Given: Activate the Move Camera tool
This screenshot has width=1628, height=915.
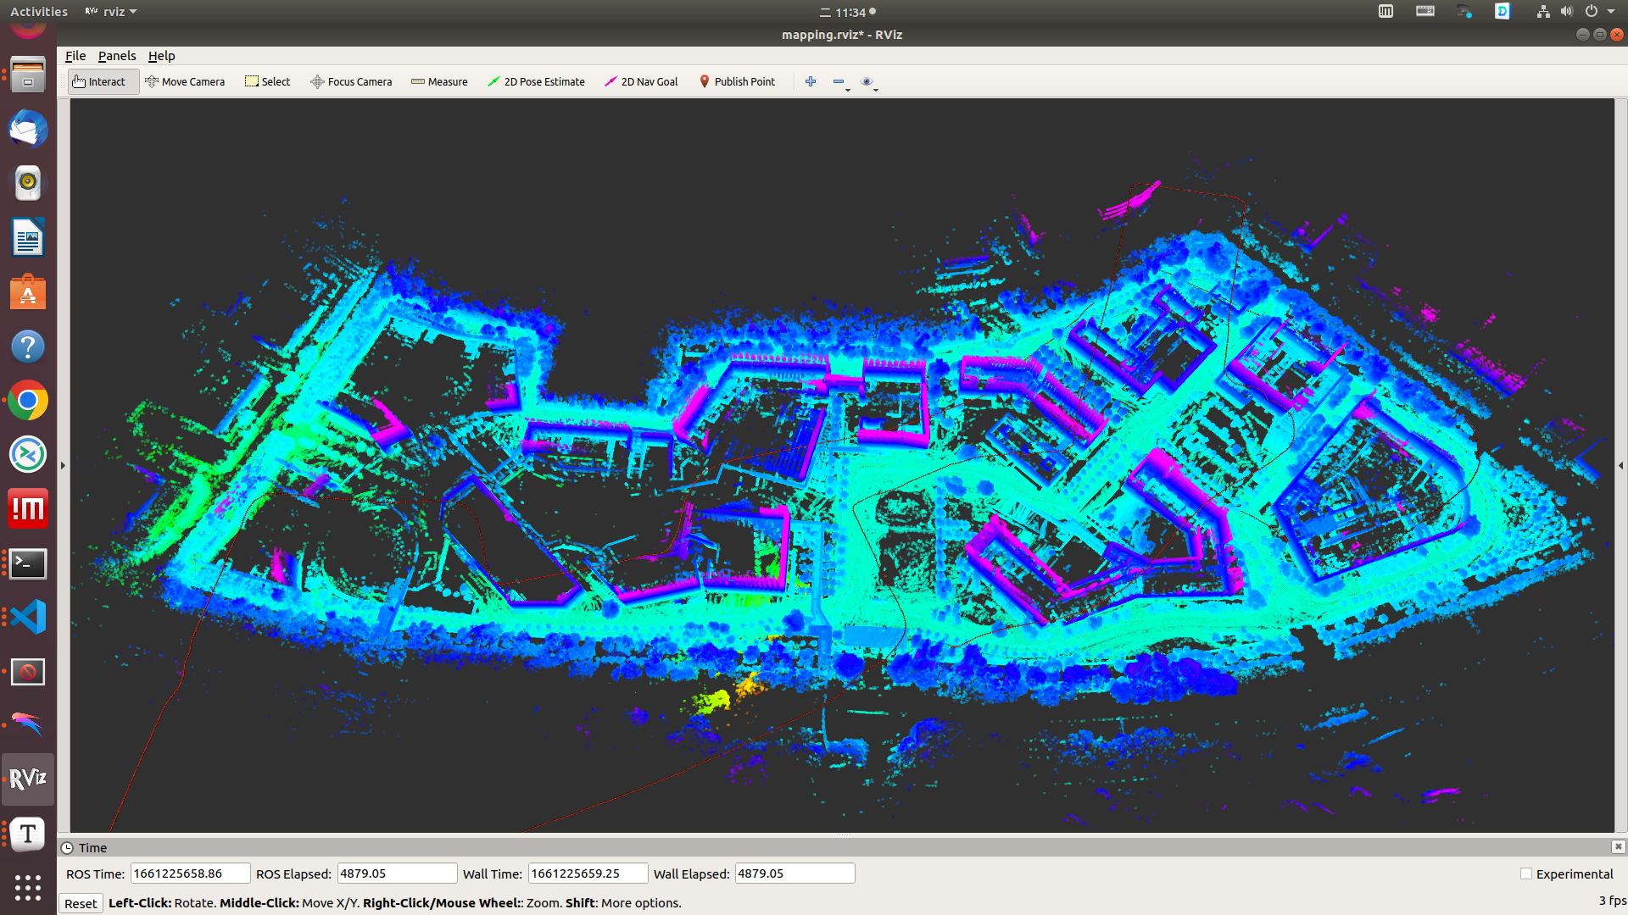Looking at the screenshot, I should [185, 81].
